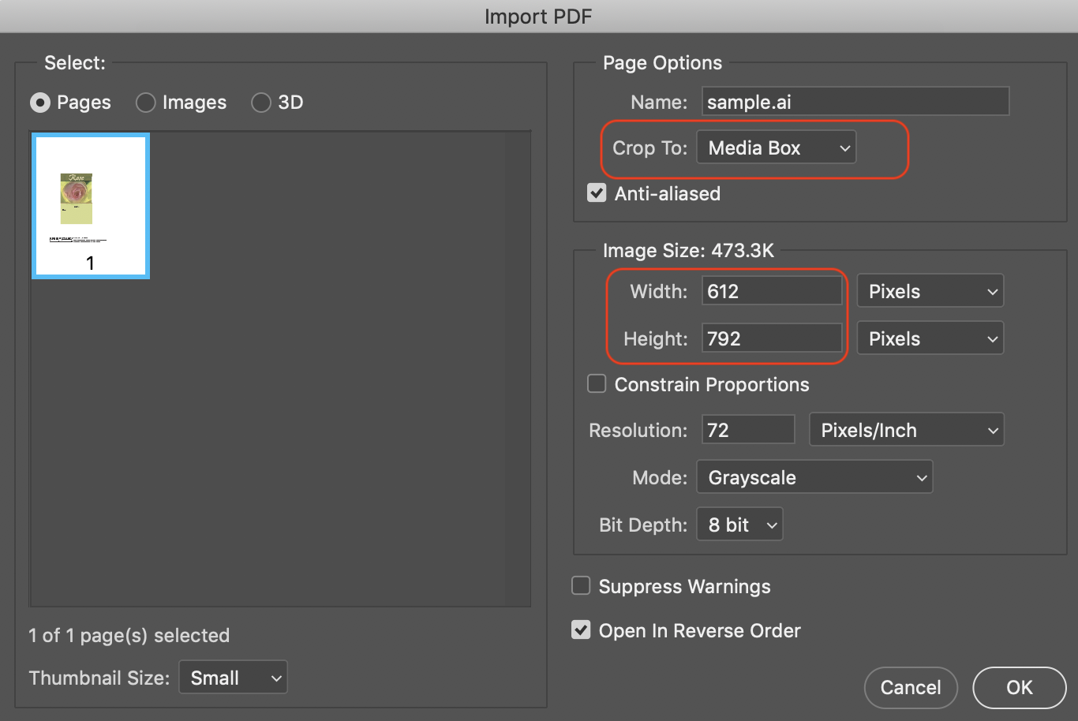
Task: Open the Crop To dropdown
Action: 776,148
